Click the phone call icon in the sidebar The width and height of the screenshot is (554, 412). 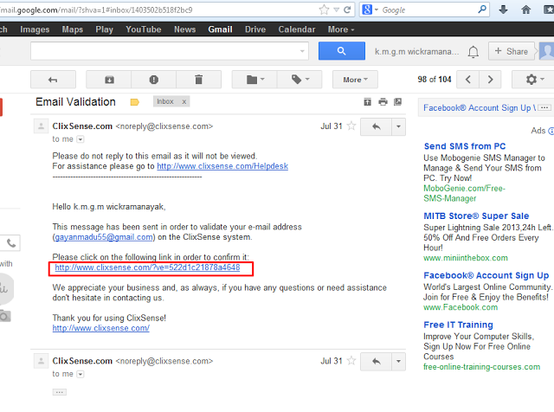[11, 243]
